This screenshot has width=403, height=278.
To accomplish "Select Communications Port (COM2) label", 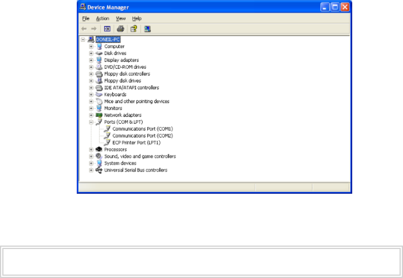I will pyautogui.click(x=142, y=136).
